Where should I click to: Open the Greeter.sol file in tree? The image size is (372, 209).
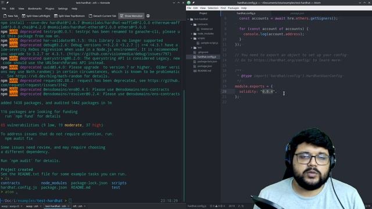click(207, 29)
